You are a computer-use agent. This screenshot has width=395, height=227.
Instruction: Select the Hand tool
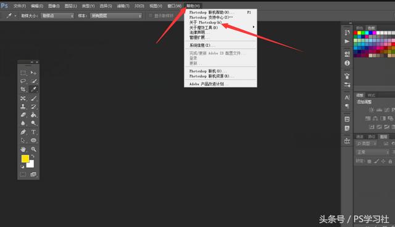pyautogui.click(x=23, y=149)
